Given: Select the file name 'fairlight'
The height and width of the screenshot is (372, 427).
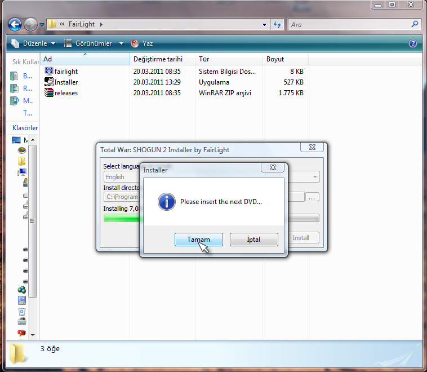Looking at the screenshot, I should tap(66, 72).
